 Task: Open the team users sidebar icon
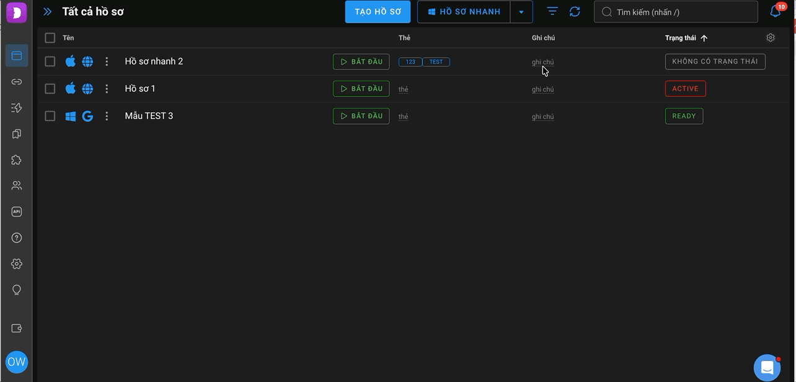click(17, 185)
